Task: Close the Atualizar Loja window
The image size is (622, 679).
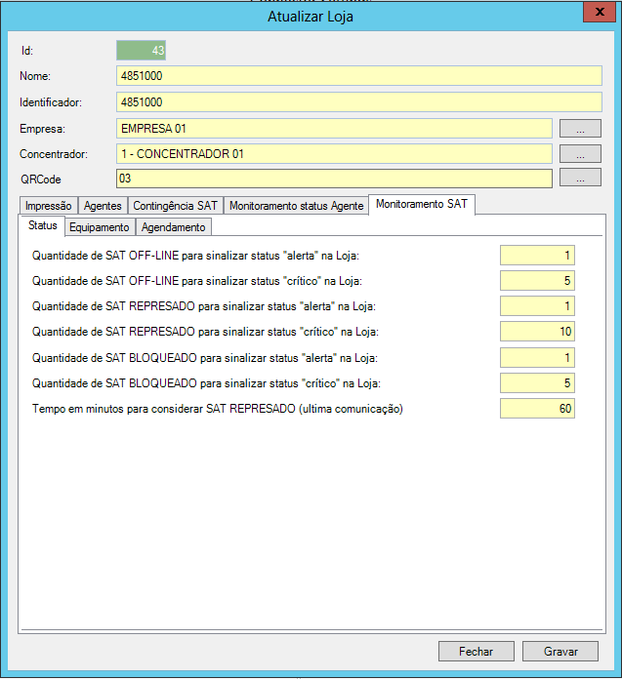Action: pyautogui.click(x=598, y=13)
